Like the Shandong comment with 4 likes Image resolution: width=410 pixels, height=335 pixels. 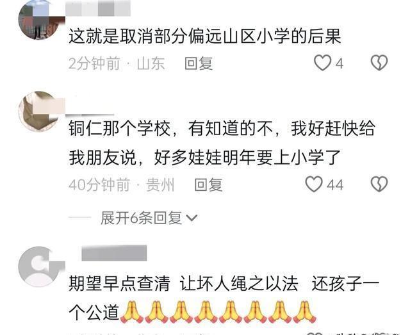322,63
